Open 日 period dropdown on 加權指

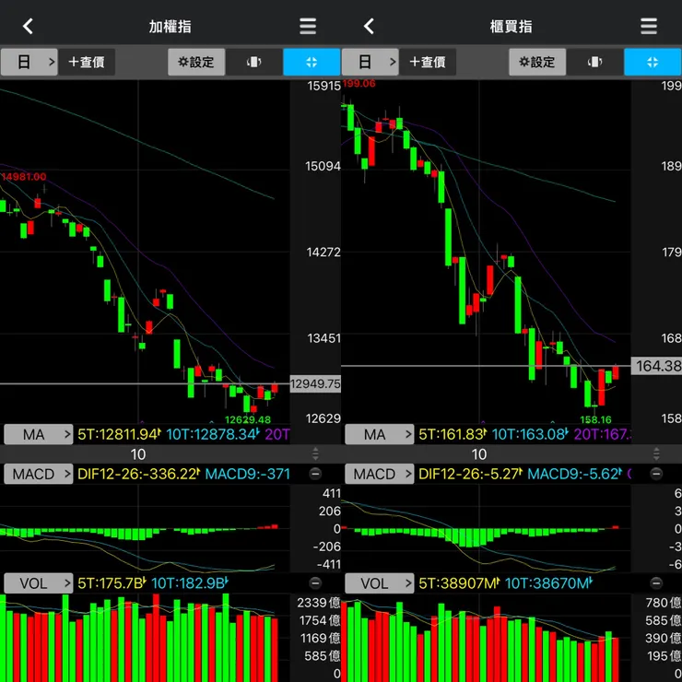(29, 62)
